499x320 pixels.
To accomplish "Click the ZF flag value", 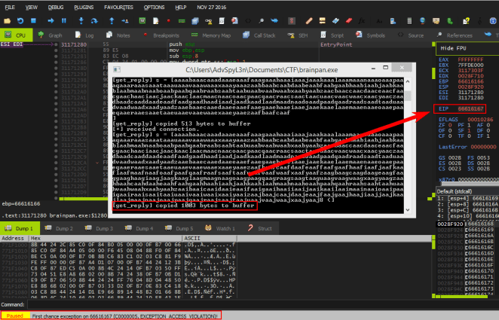I will click(450, 125).
